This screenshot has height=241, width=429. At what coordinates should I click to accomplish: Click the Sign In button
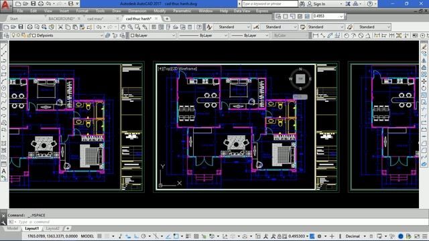click(x=316, y=4)
